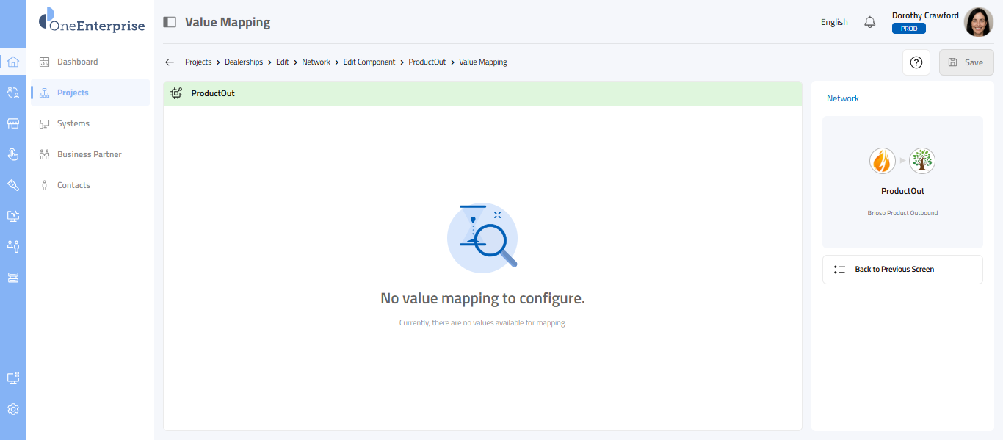Click the Save button
Image resolution: width=1003 pixels, height=440 pixels.
966,62
